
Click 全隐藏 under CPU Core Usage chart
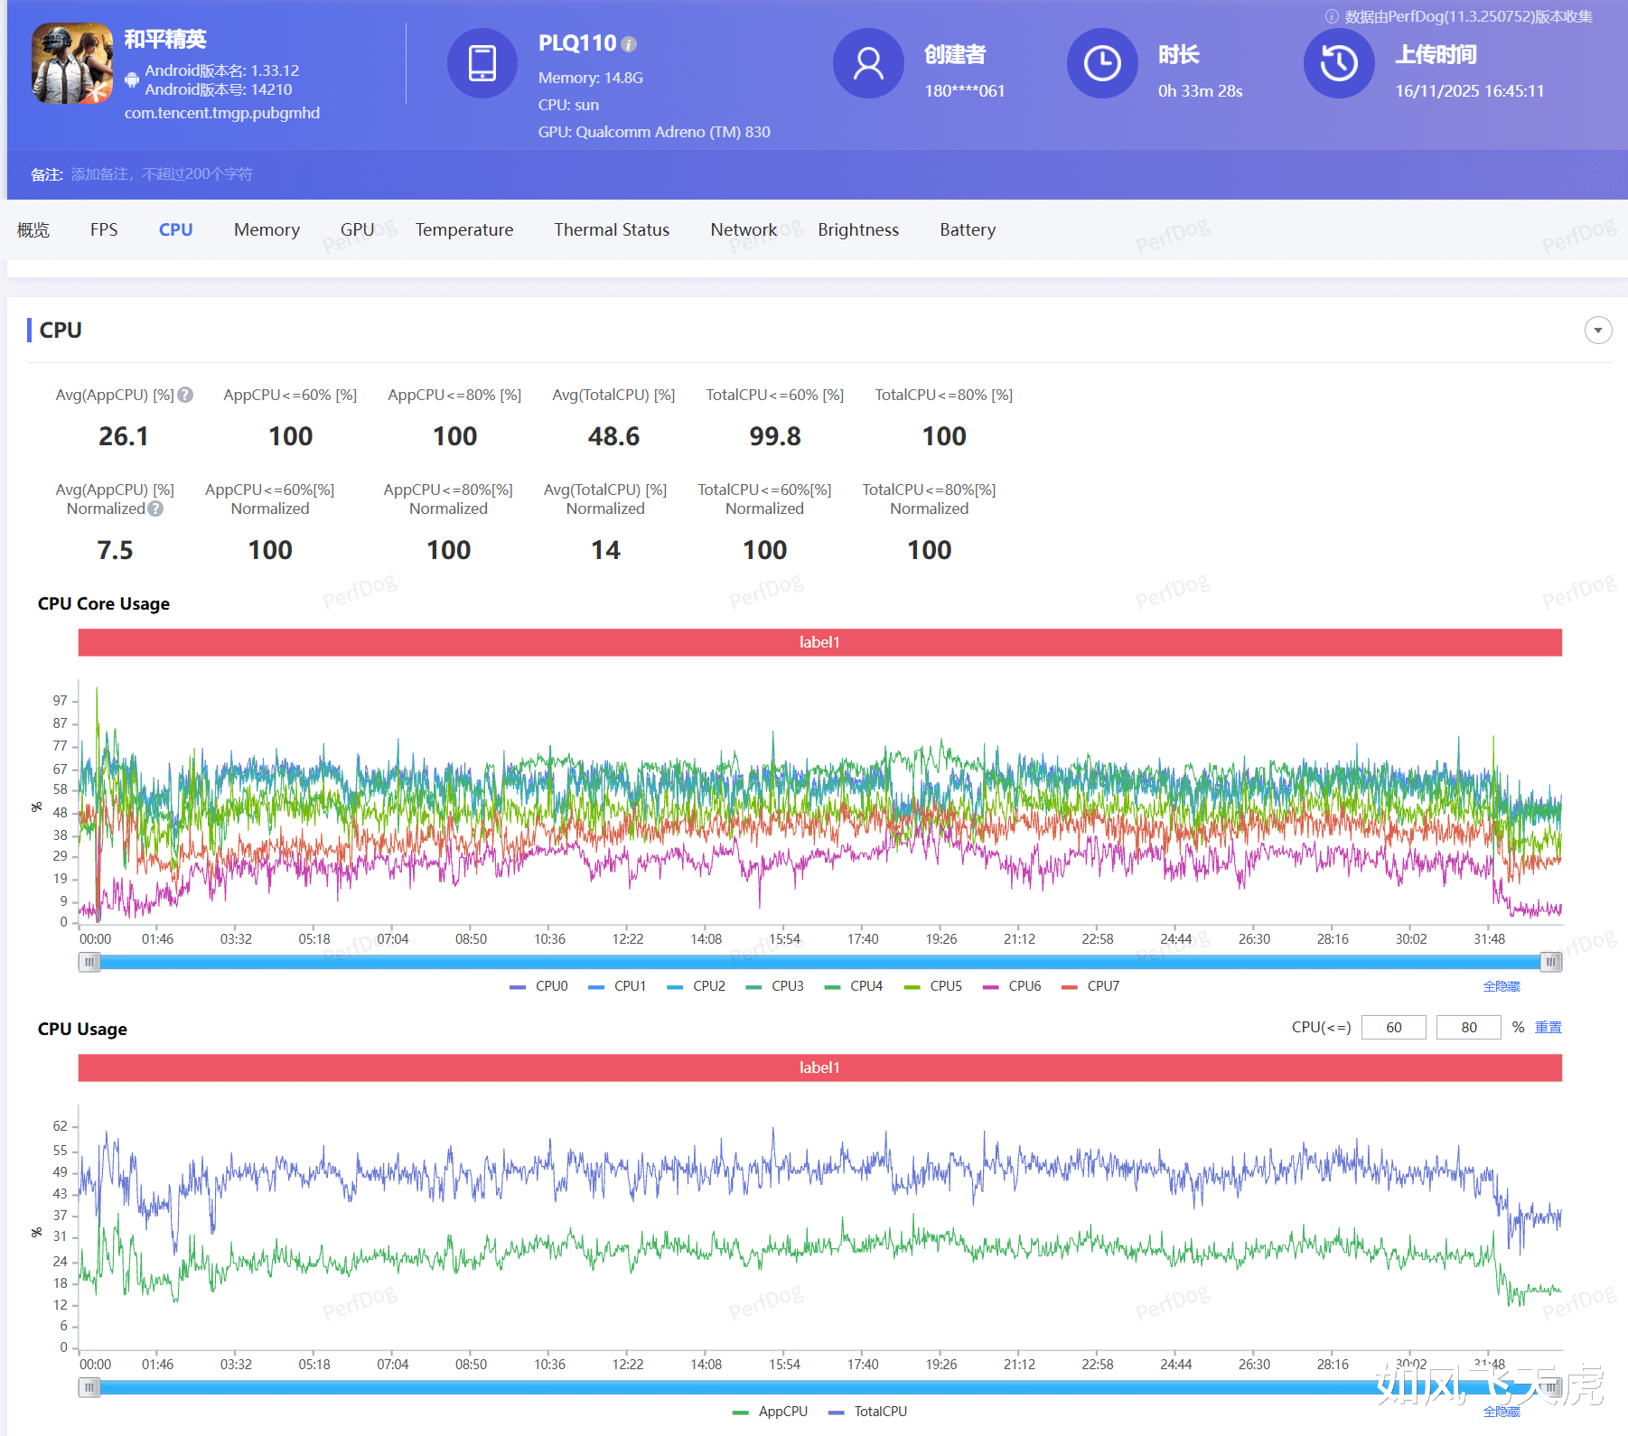[x=1501, y=986]
